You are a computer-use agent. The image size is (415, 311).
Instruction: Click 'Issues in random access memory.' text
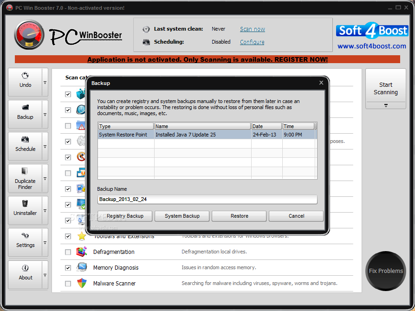[219, 267]
